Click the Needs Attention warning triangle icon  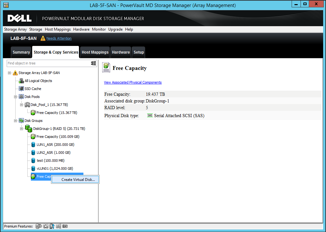43,38
